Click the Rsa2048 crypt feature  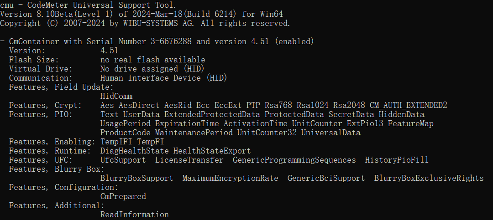click(x=349, y=105)
